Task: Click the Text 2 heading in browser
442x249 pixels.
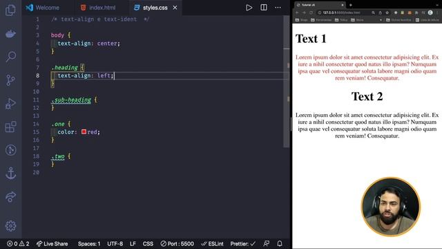Action: 367,97
